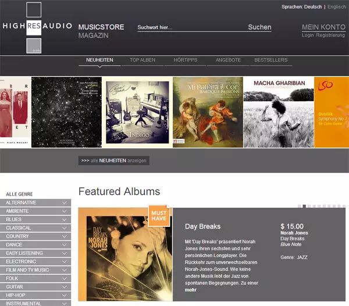Viewport: 349px width, 306px height.
Task: Open the Norah Jones Day Breaks cover
Action: tap(126, 254)
